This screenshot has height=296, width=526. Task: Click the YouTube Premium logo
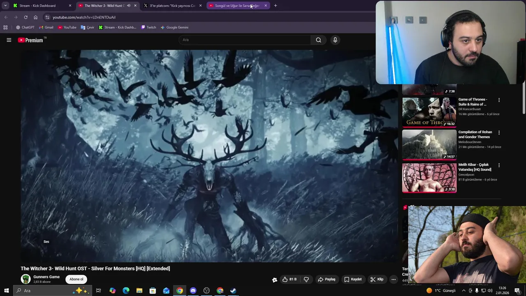[30, 40]
